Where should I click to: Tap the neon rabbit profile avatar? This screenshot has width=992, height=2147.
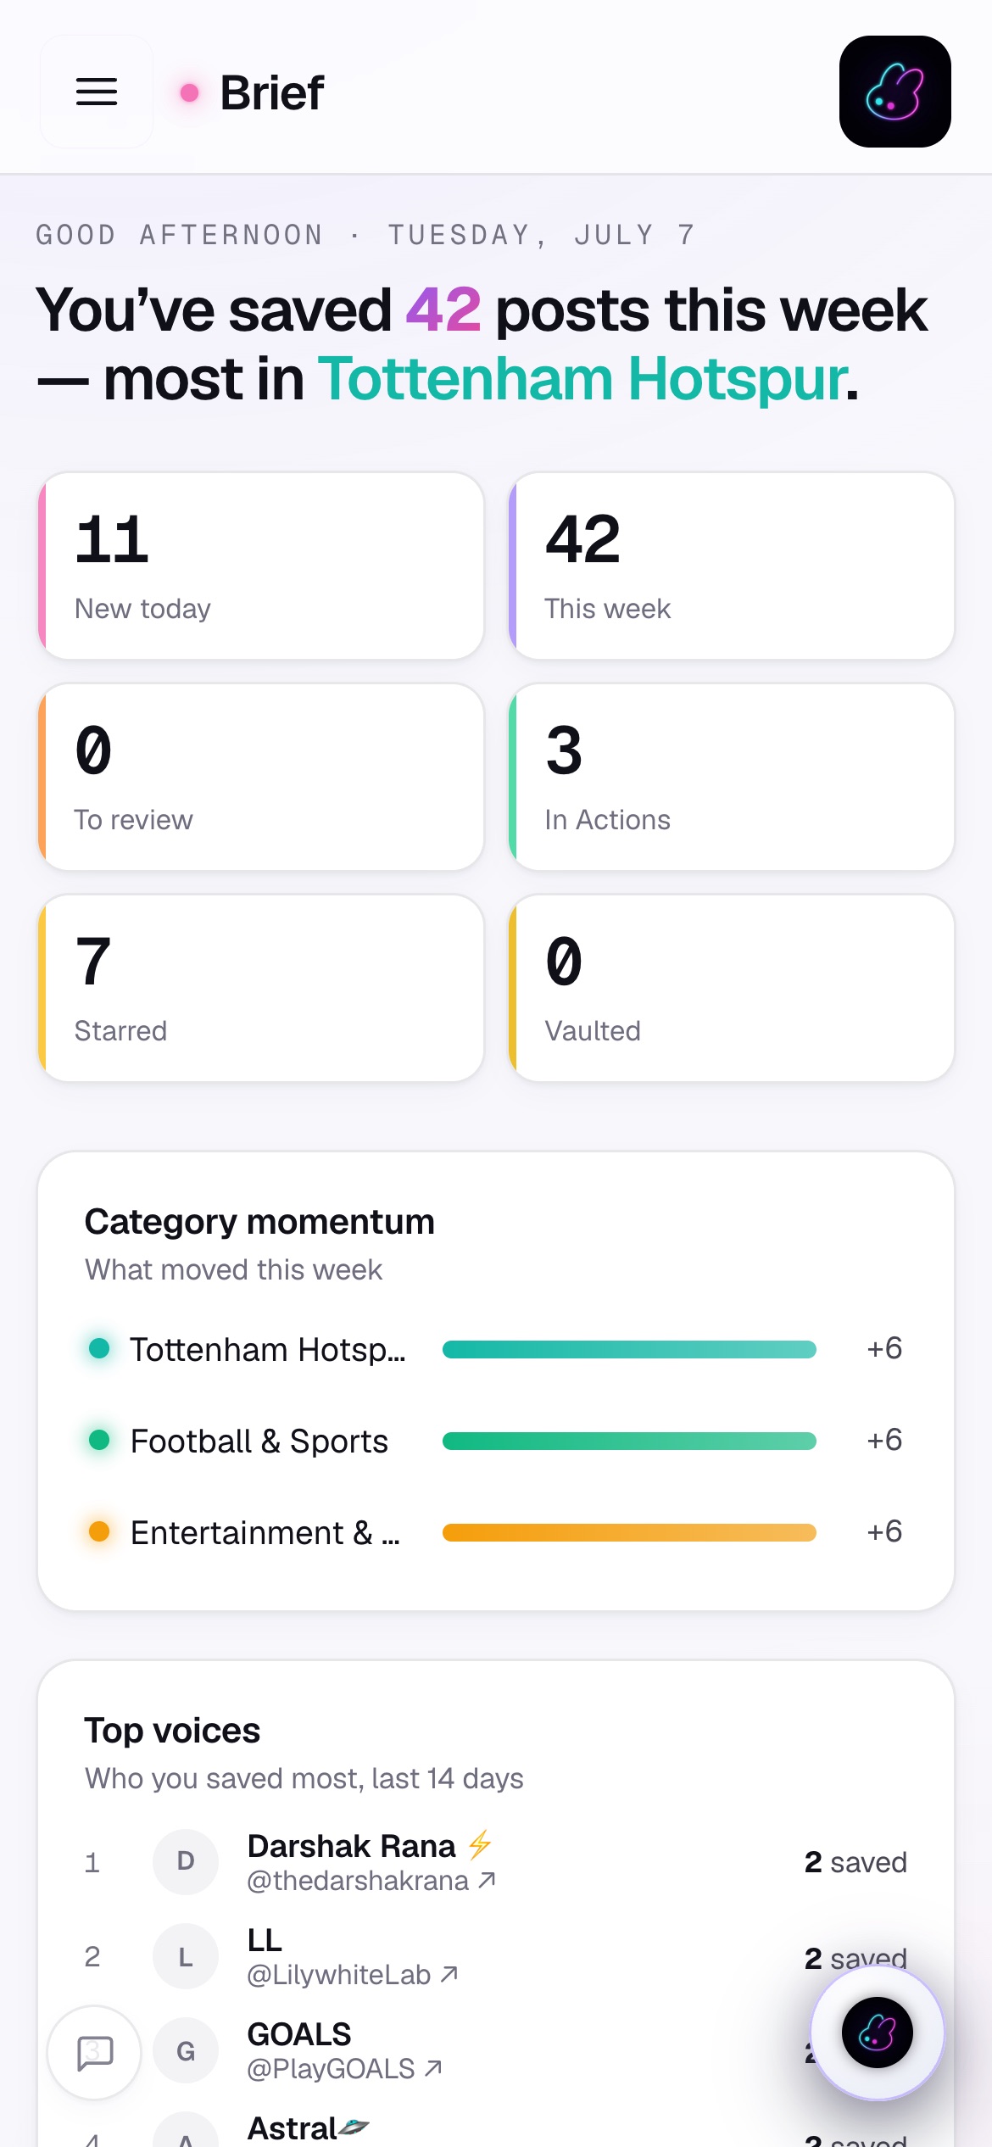[x=894, y=92]
